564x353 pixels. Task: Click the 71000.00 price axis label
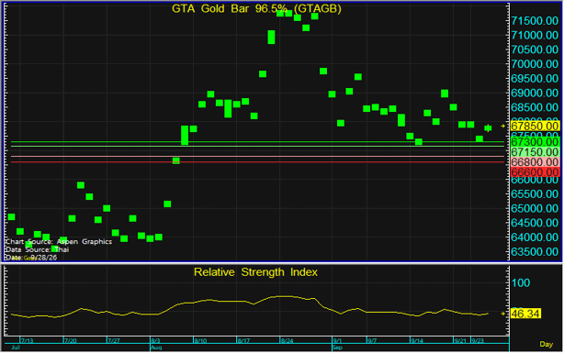[535, 35]
